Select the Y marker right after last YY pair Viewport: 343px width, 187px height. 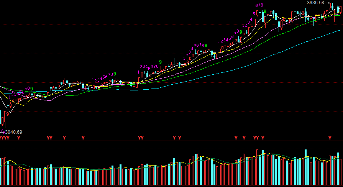[x=263, y=138]
